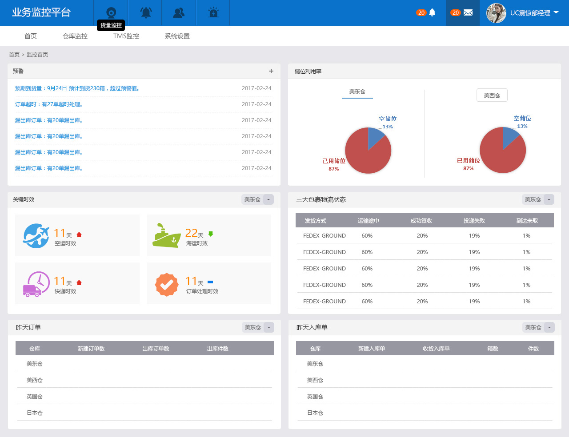Image resolution: width=569 pixels, height=437 pixels.
Task: Open the alarm bell icon in top navigation
Action: 145,13
